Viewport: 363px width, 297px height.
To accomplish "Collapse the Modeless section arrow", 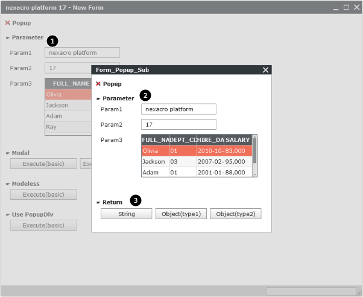I will pos(8,184).
